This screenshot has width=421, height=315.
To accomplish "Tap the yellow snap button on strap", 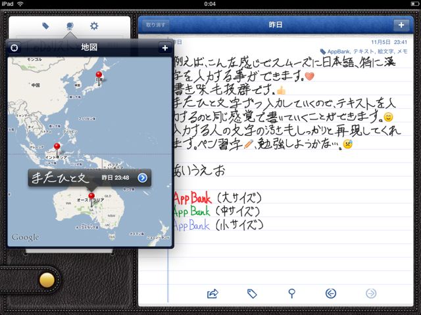I will [x=47, y=280].
